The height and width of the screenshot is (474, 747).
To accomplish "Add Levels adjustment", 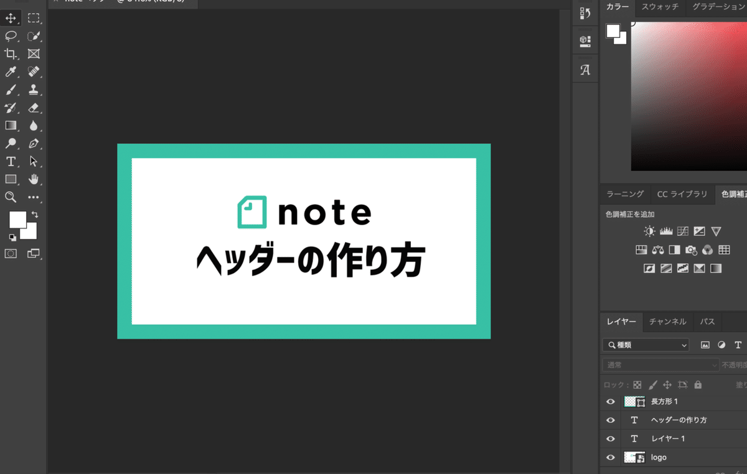I will click(667, 231).
